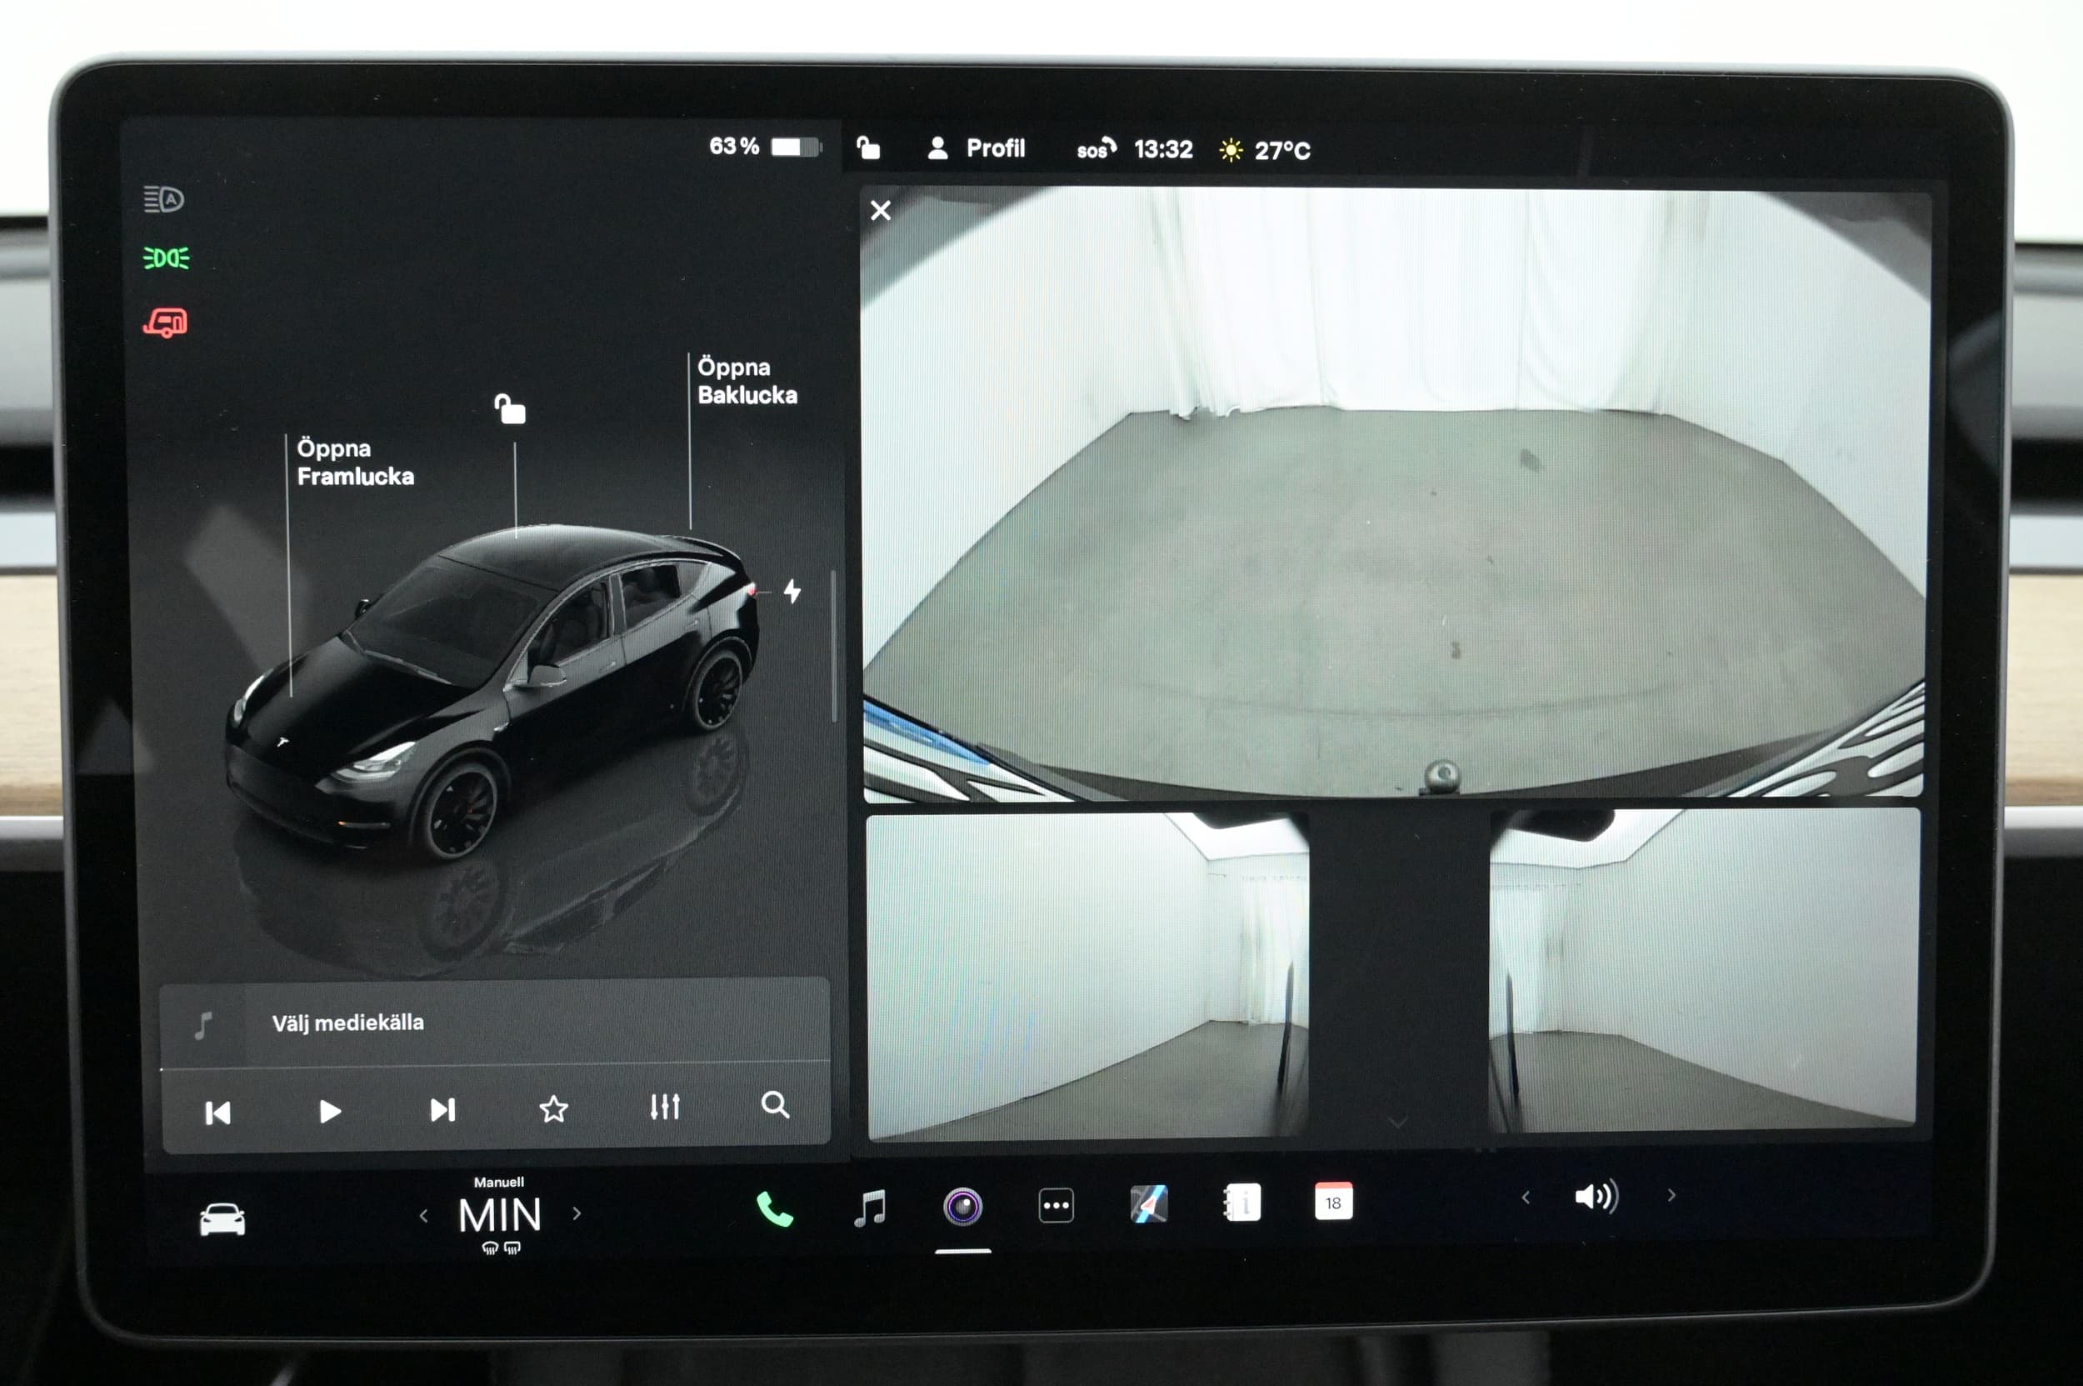Tap the vertical scroll bar beside car
The height and width of the screenshot is (1386, 2083).
(833, 647)
